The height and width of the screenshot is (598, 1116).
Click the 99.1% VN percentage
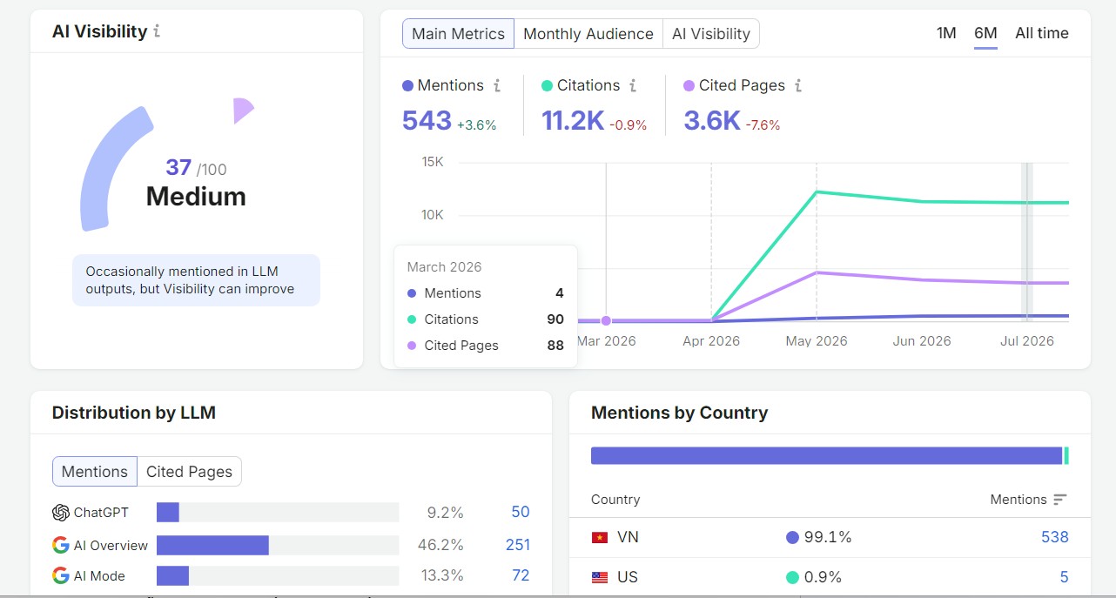tap(828, 537)
